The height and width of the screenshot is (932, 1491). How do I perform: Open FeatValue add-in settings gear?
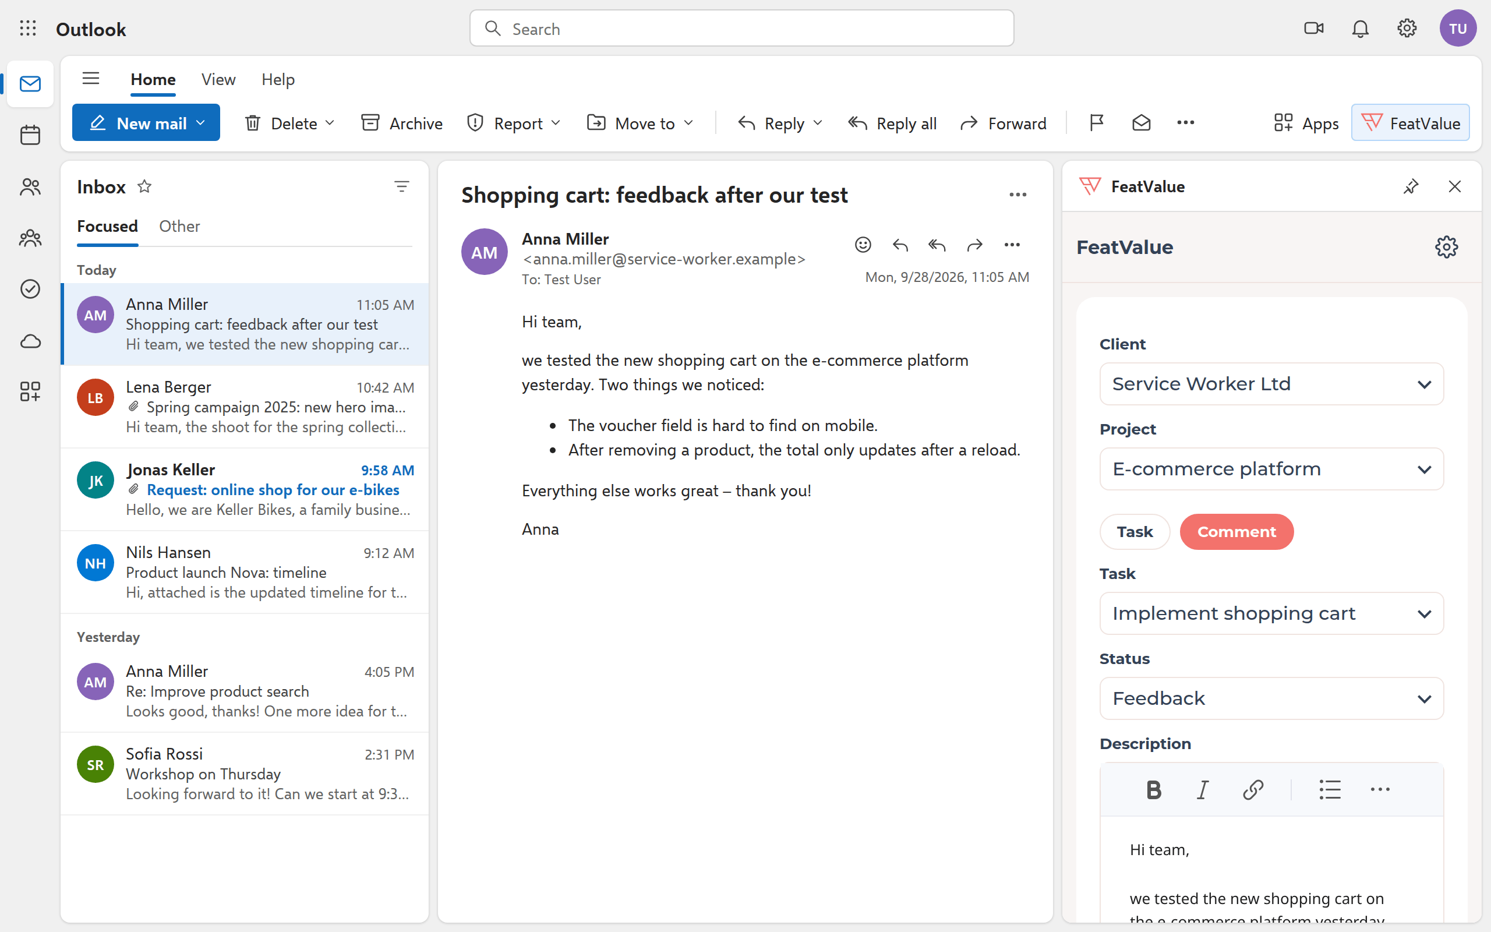pyautogui.click(x=1446, y=247)
